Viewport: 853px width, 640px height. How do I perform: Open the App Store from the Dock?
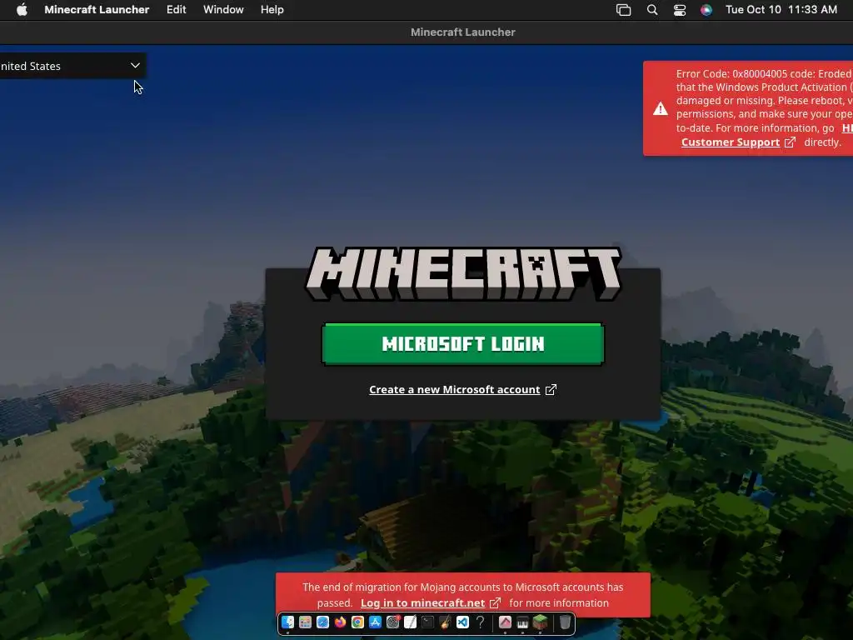375,622
